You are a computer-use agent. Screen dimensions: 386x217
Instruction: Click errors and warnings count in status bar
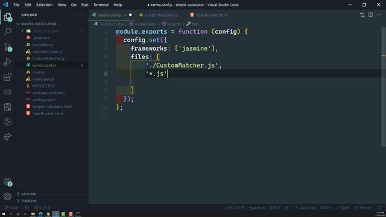tap(42, 207)
